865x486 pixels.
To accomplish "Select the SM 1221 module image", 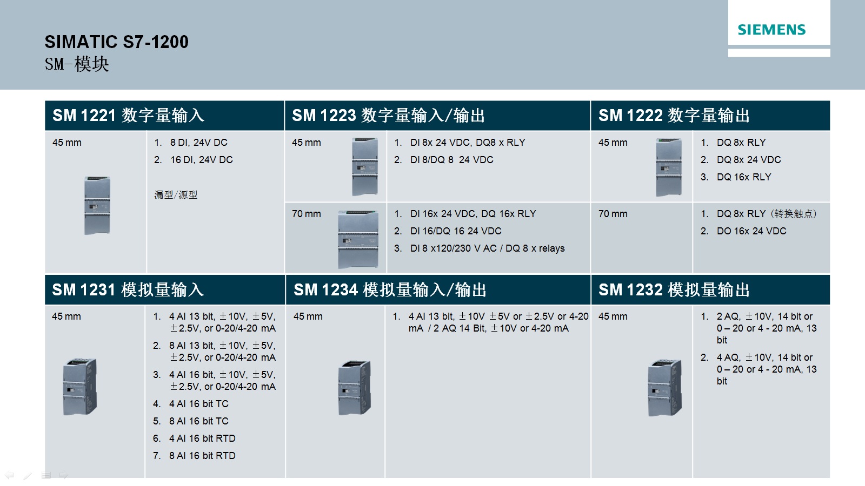I will point(97,205).
